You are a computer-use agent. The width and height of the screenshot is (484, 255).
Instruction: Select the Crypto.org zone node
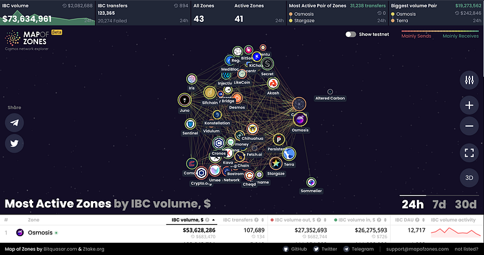[201, 173]
